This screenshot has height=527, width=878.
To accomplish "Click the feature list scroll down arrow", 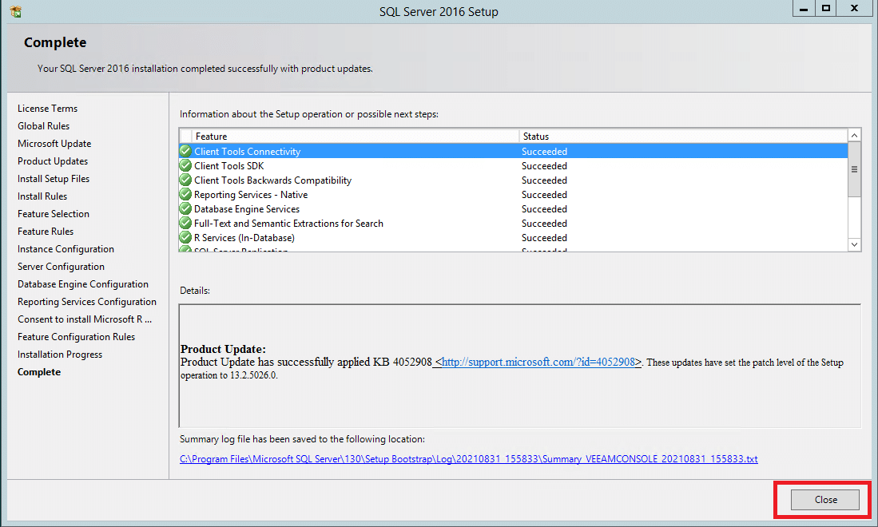I will [x=855, y=244].
